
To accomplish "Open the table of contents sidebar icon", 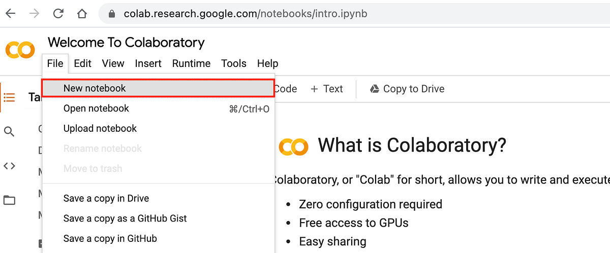I will pos(9,97).
